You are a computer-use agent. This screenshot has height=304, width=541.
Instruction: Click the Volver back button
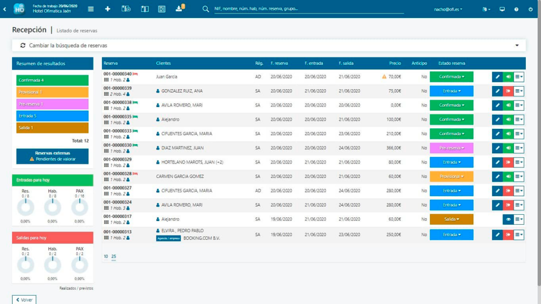coord(24,300)
